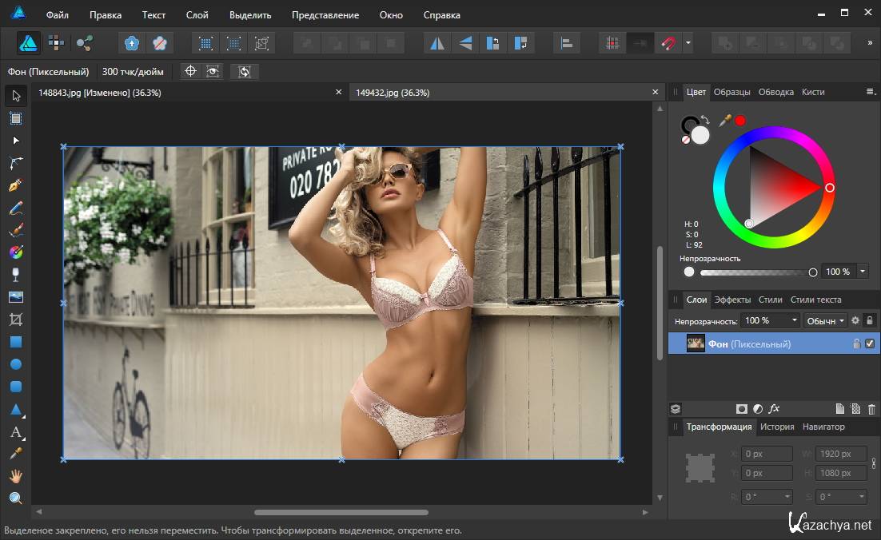881x540 pixels.
Task: Toggle the snapping magnet button
Action: [x=665, y=43]
